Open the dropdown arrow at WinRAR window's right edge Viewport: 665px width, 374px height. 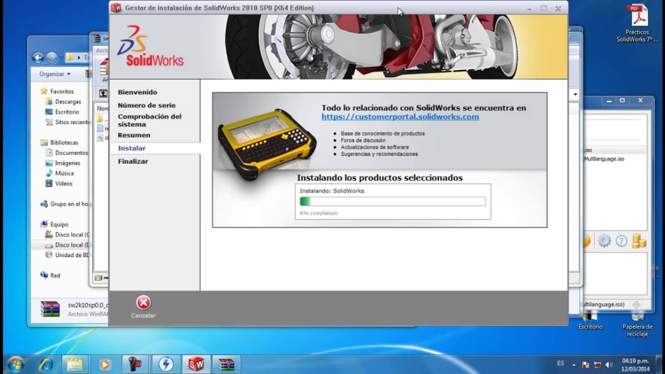coord(575,95)
